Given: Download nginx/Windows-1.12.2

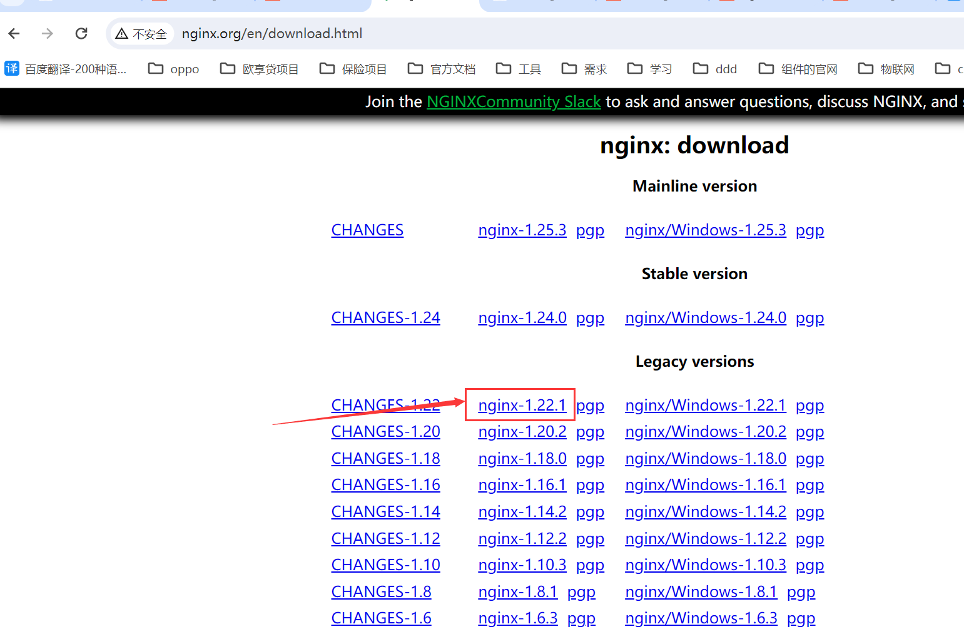Looking at the screenshot, I should point(706,539).
